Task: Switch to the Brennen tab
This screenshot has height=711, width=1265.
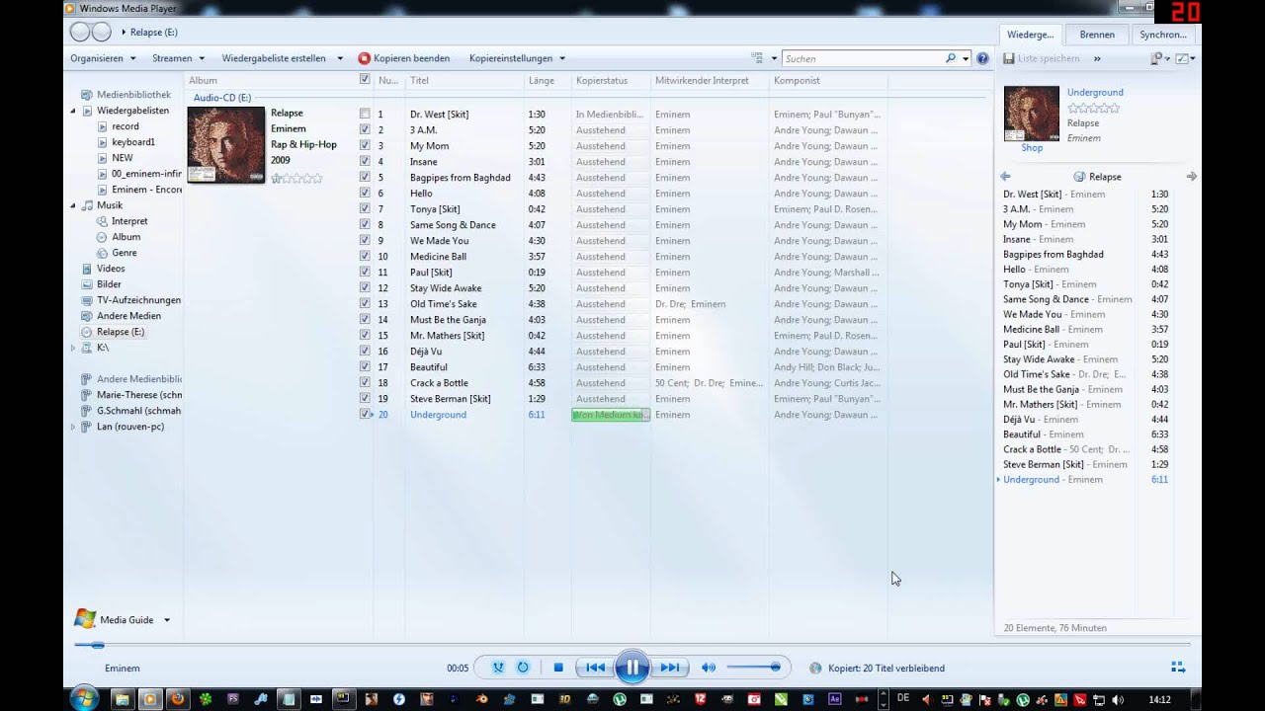Action: (1097, 35)
